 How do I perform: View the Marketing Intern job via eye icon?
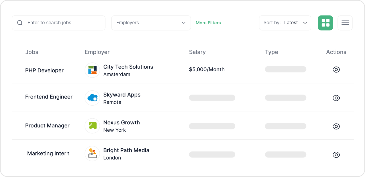(x=336, y=155)
